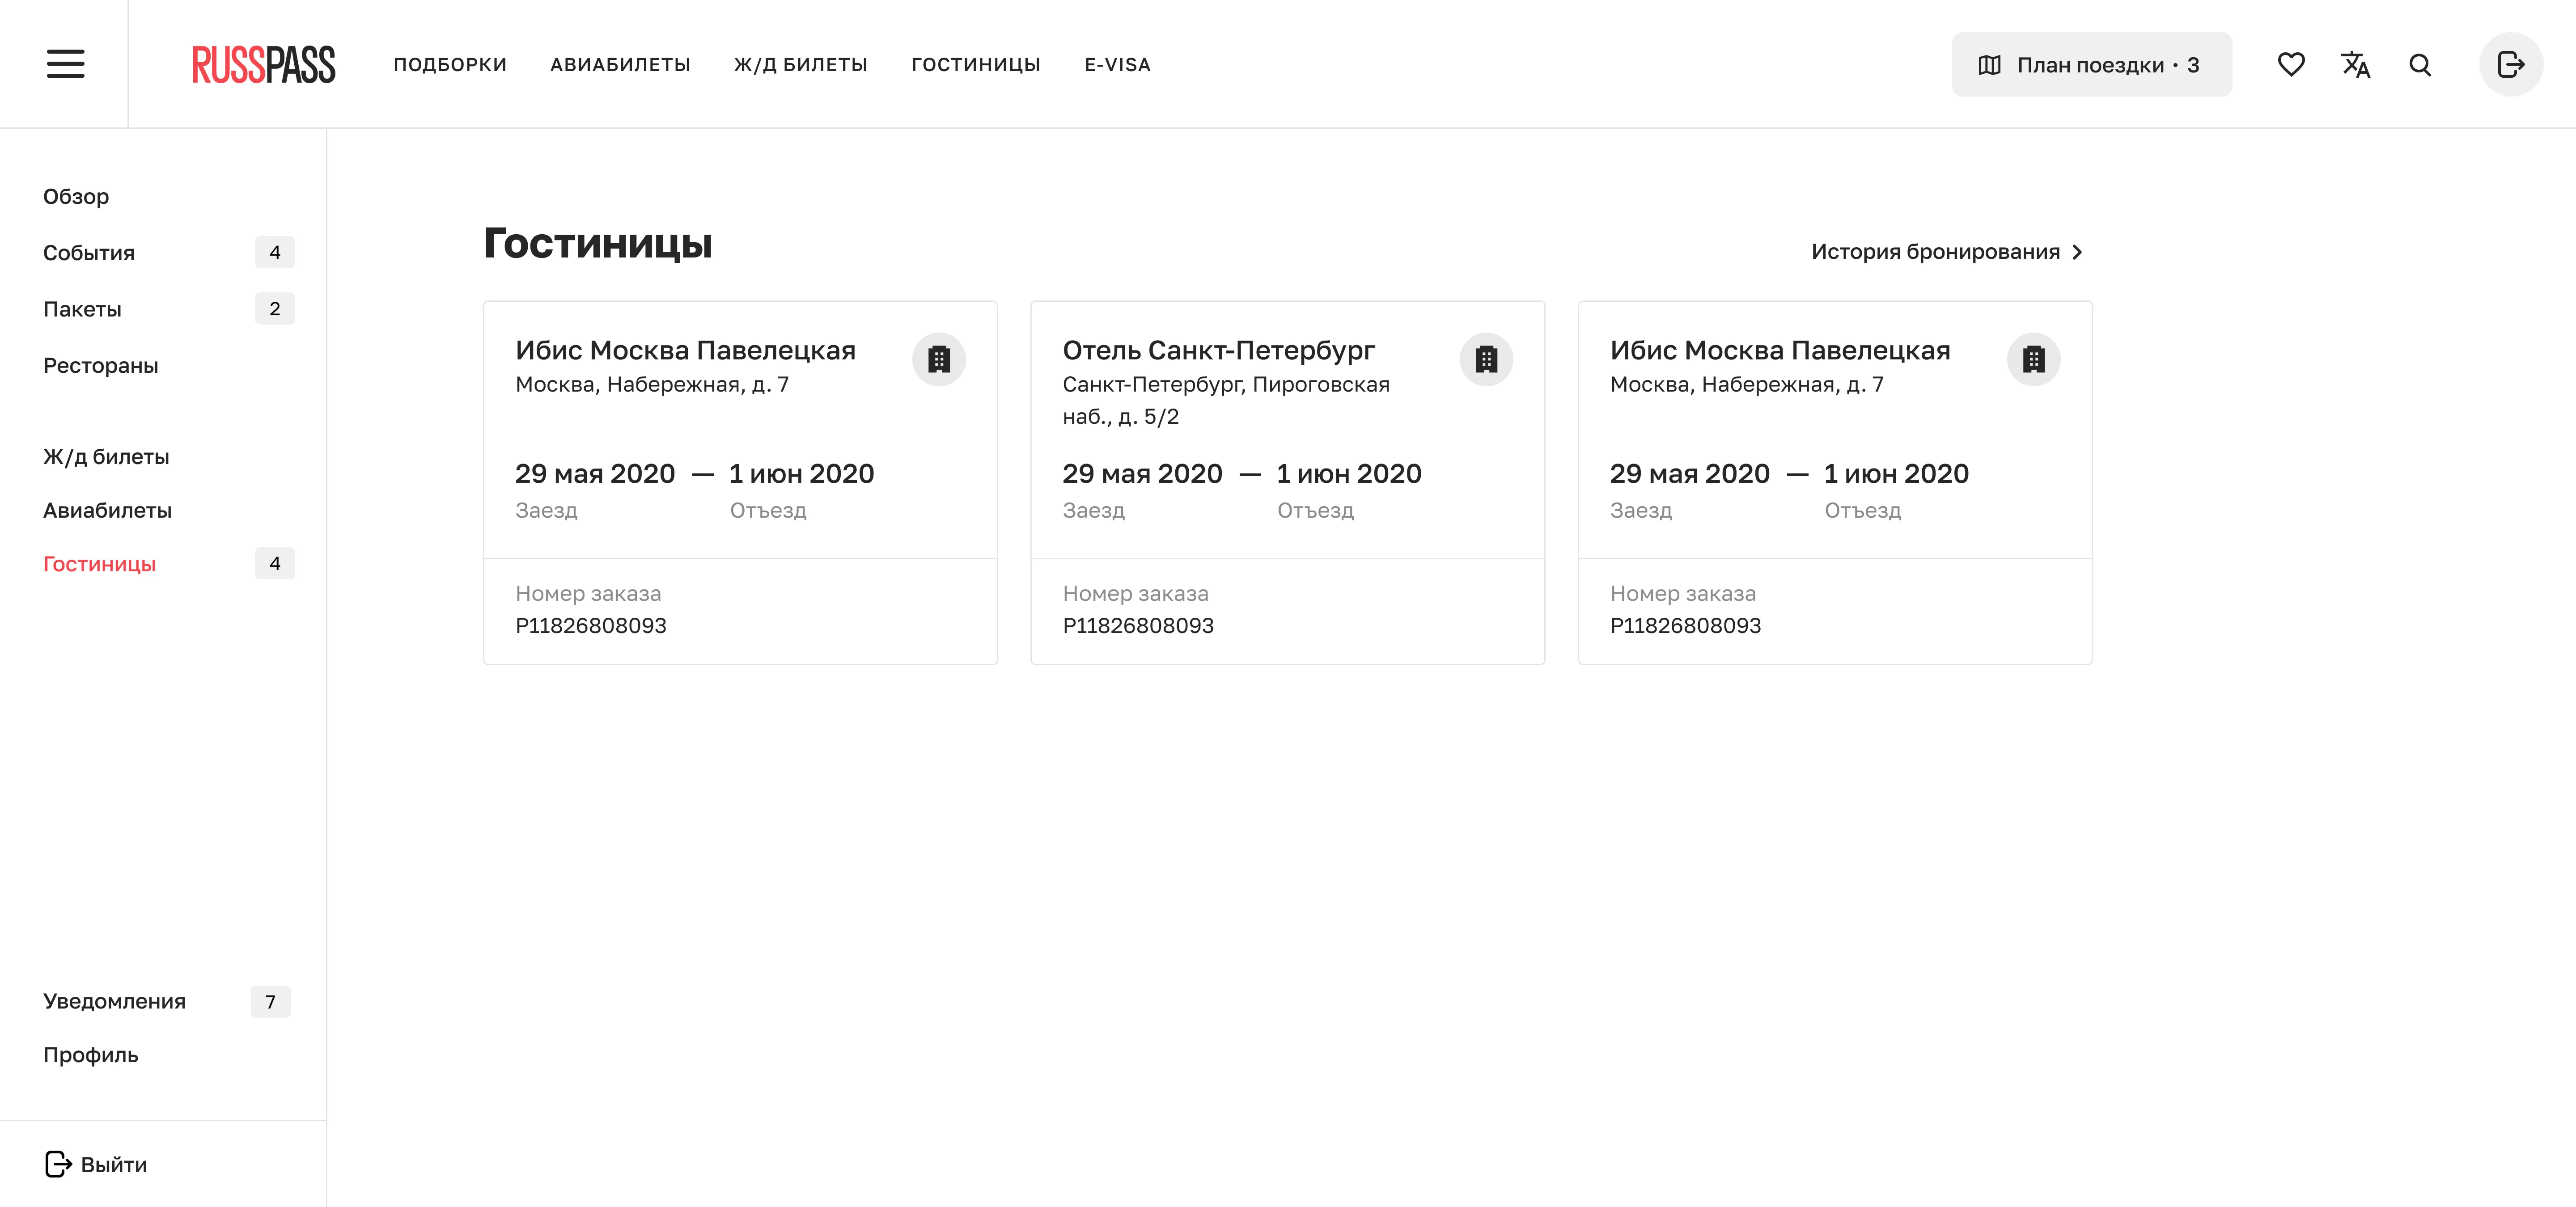Screen dimensions: 2576x1207
Task: Select Гостиницы in sidebar
Action: tap(99, 565)
